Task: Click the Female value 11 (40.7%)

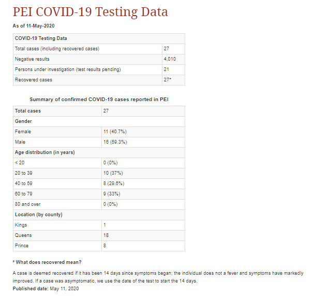Action: click(x=114, y=132)
